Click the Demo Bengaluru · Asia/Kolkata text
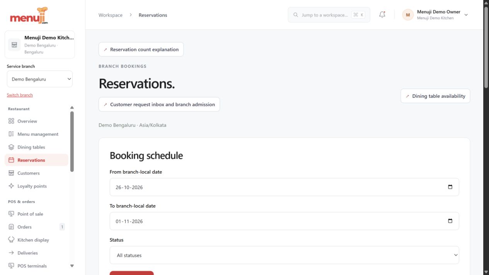 133,125
